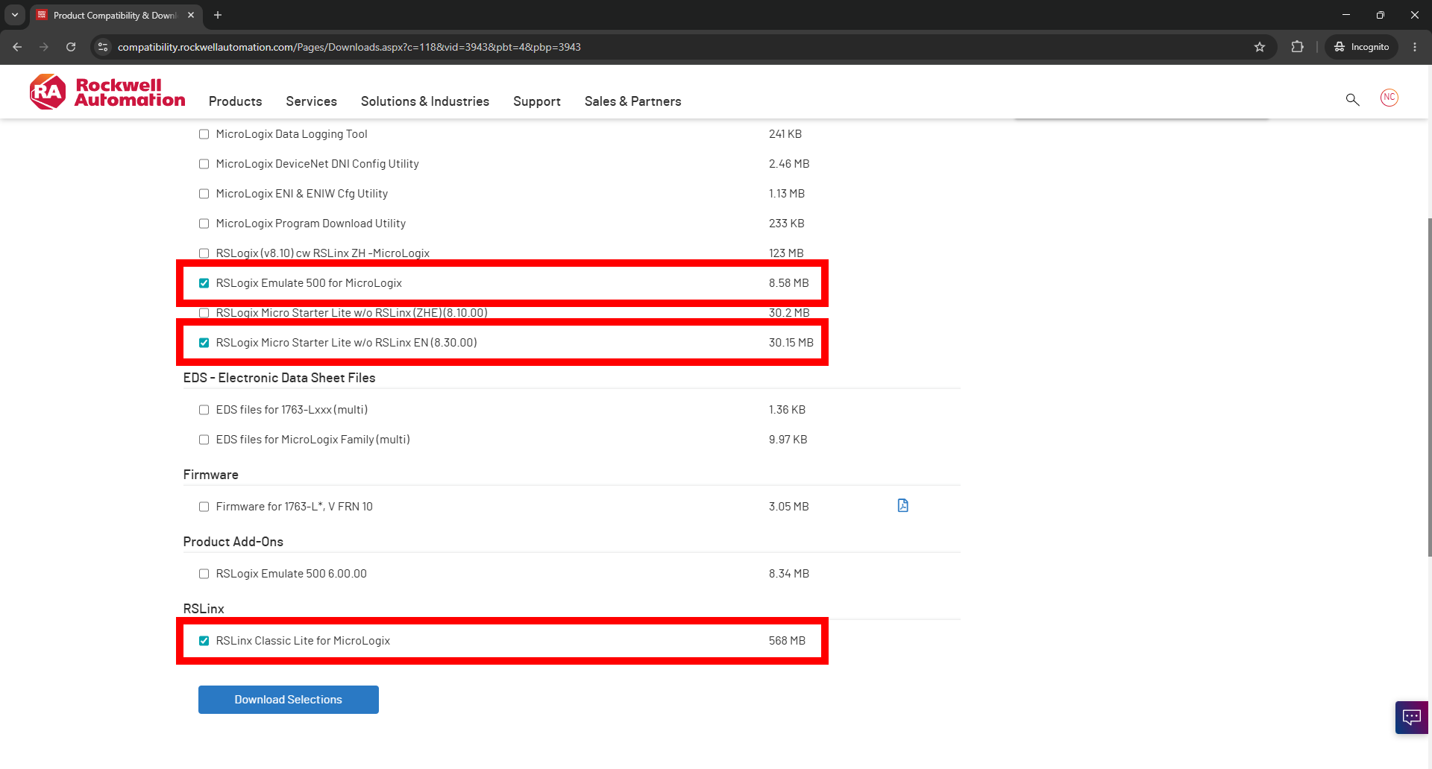Screen dimensions: 1432x769
Task: Check MicroLogix ENI & ENIW Cfg Utility
Action: (204, 194)
